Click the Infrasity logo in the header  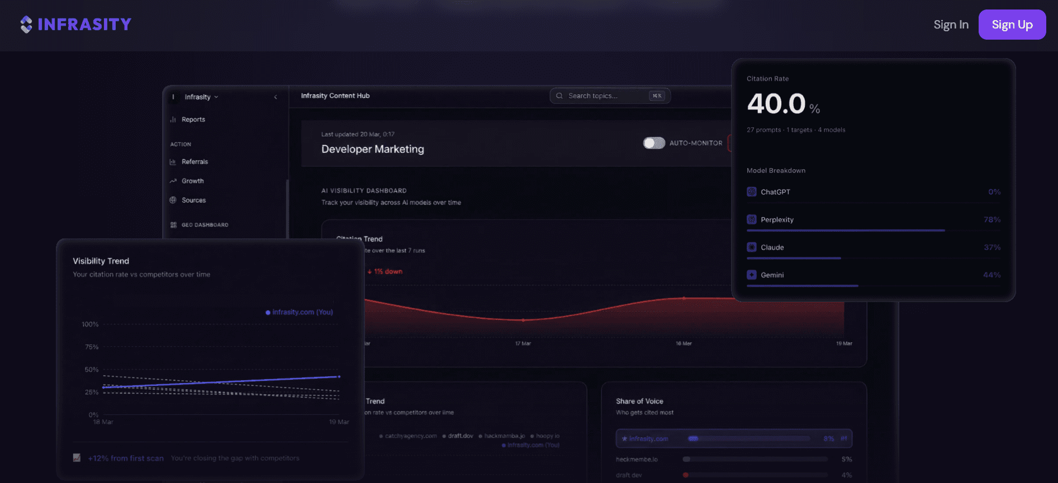[75, 25]
